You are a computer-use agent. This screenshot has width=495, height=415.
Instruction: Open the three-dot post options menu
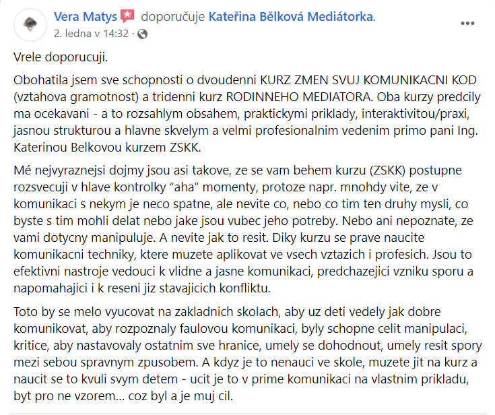tap(467, 22)
